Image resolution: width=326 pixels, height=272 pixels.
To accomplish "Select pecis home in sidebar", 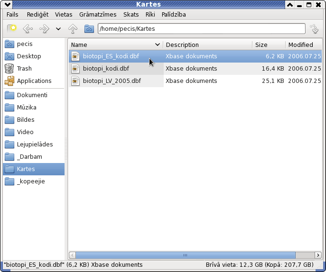I will [x=34, y=44].
